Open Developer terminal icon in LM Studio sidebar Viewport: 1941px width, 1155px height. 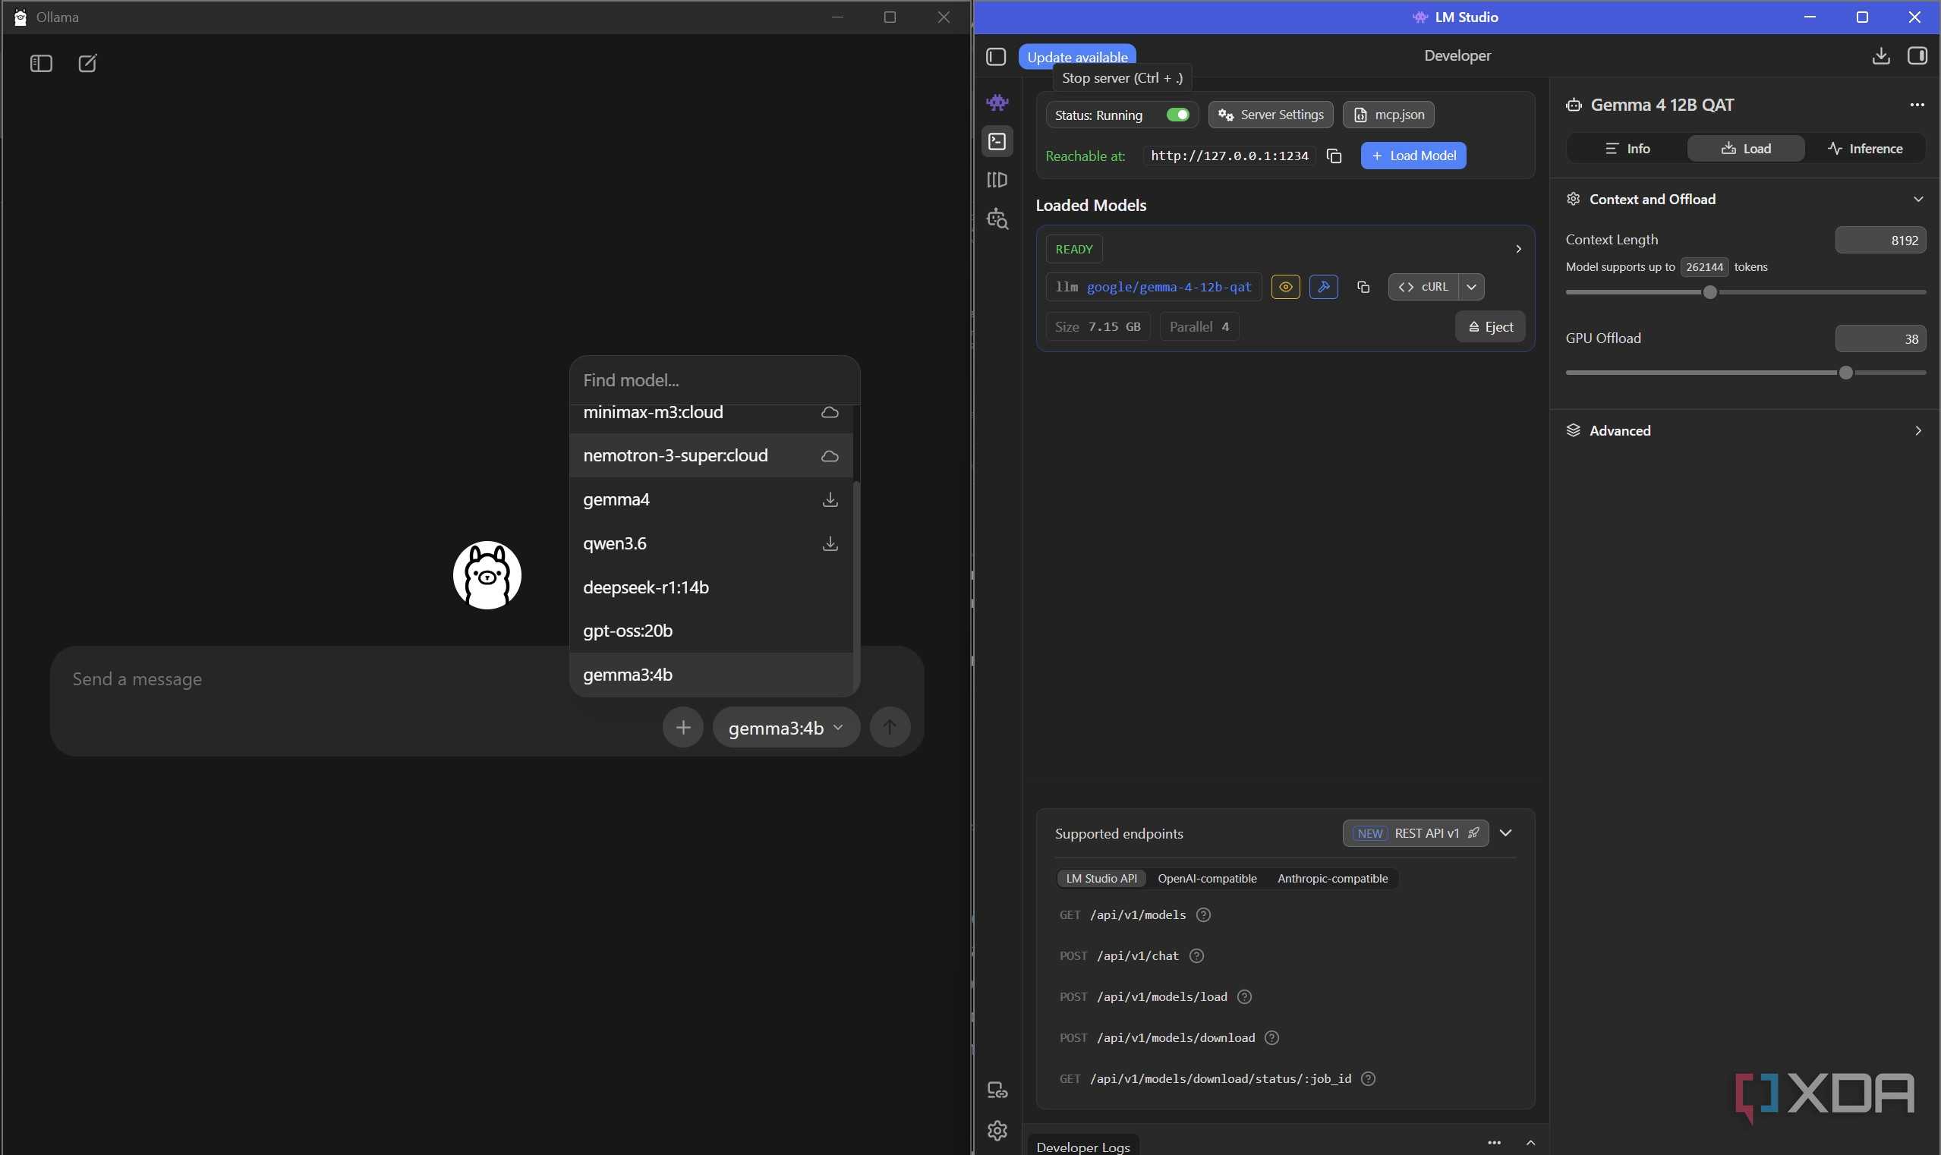(997, 141)
